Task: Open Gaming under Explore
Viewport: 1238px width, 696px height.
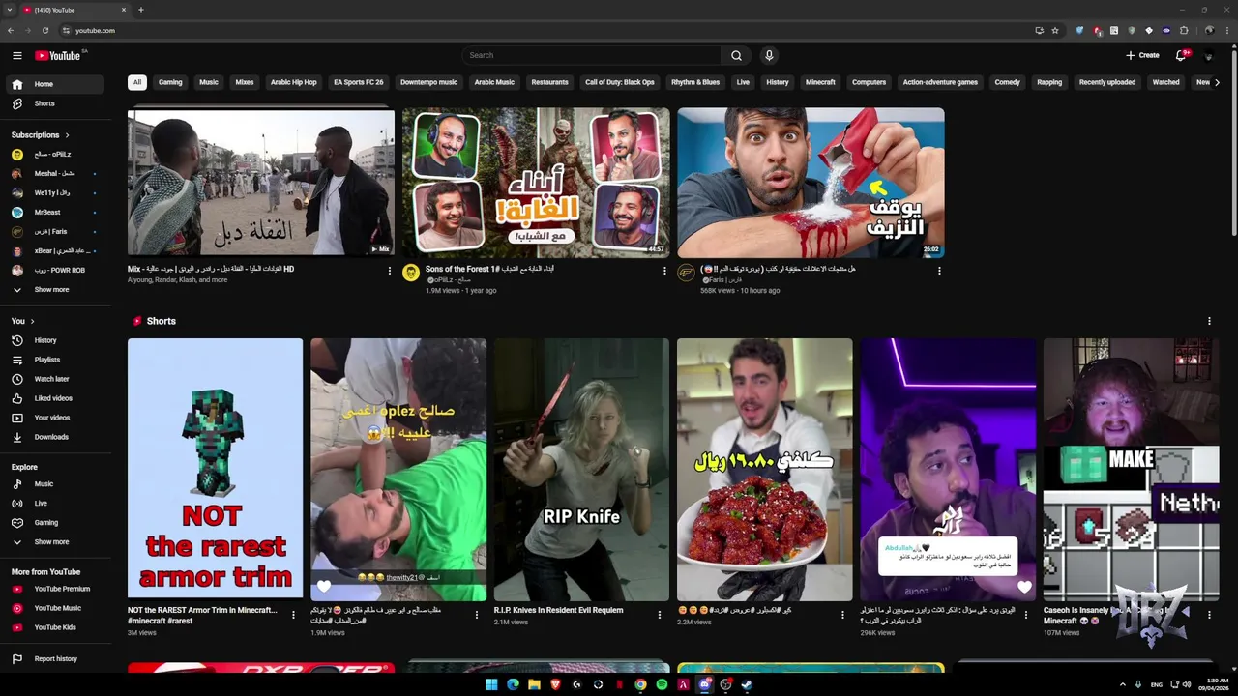Action: (55, 523)
